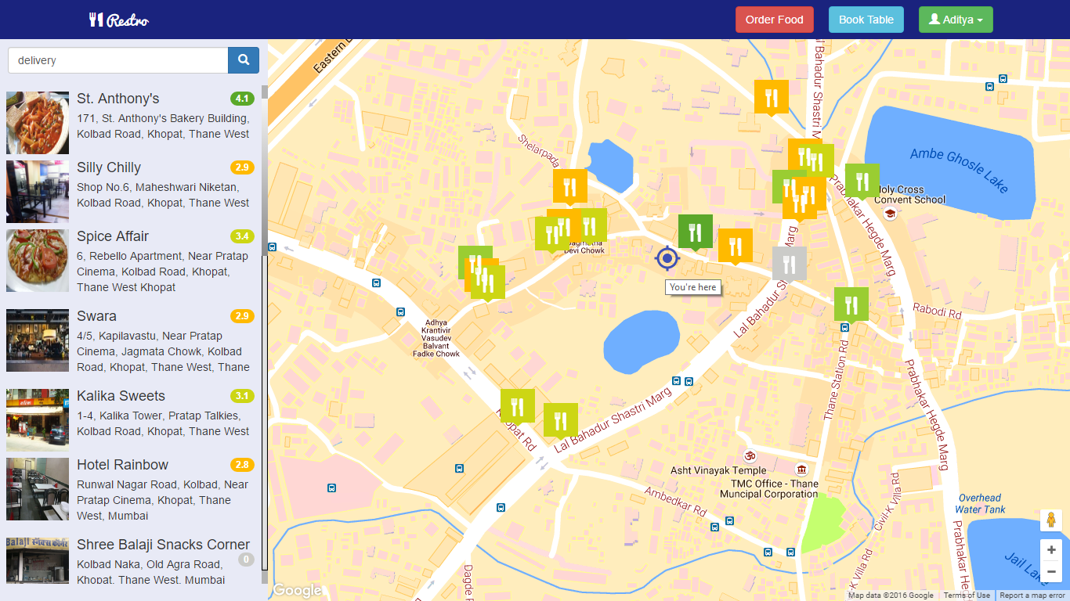
Task: Click the 2.9 rating badge of Silly Chilly
Action: 242,167
